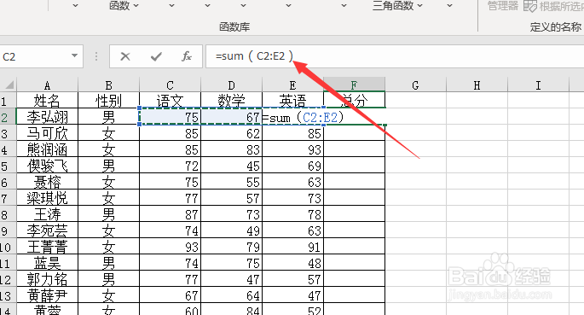This screenshot has height=315, width=584.
Task: Click the 语文 header cell
Action: click(170, 101)
